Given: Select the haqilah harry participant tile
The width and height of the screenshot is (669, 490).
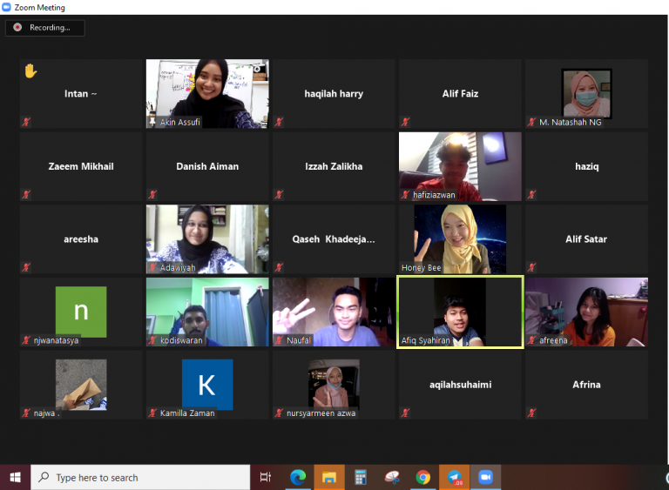Looking at the screenshot, I should 334,94.
